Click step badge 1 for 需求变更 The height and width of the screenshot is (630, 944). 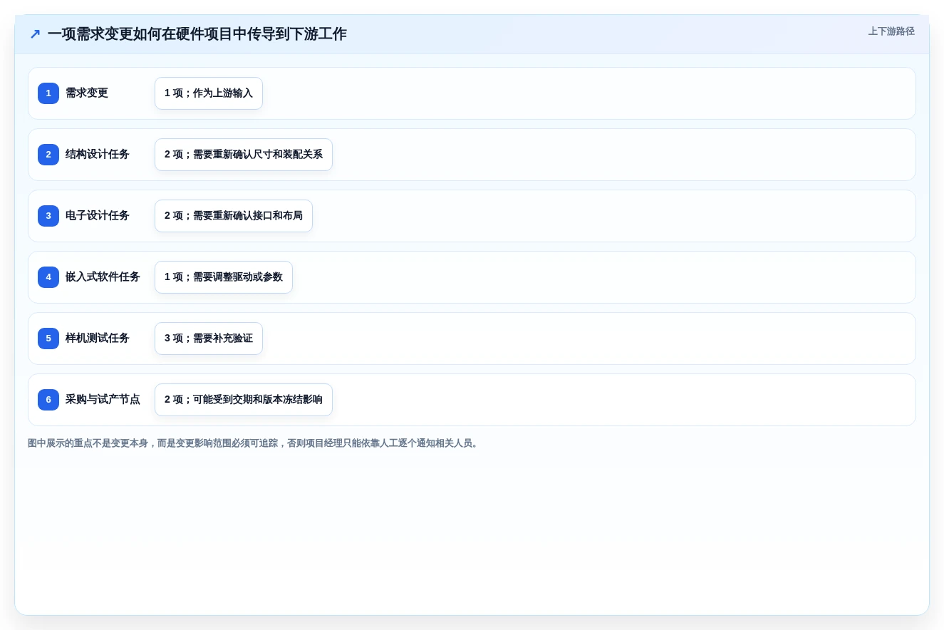[x=48, y=93]
